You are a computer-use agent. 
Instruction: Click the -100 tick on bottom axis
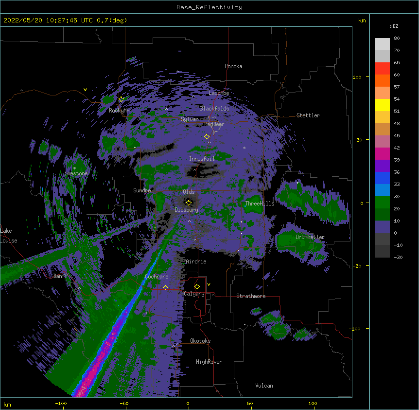(61, 403)
